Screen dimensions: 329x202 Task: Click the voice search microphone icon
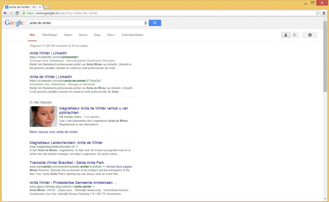[146, 23]
